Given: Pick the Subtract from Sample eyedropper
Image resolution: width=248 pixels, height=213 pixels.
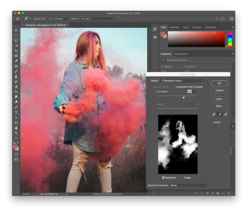Looking at the screenshot, I should coord(225,114).
